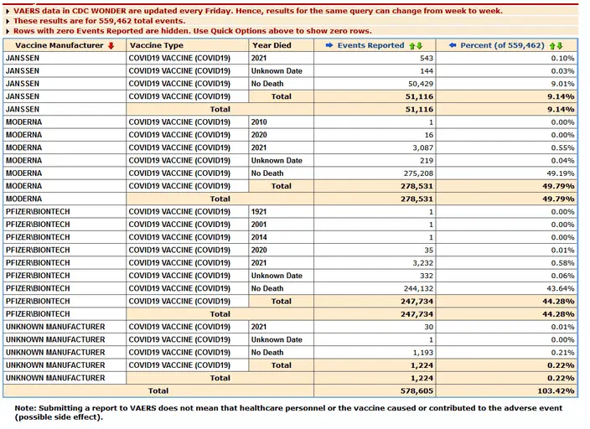Select the JANSSEN 2021 events value 543

point(420,59)
